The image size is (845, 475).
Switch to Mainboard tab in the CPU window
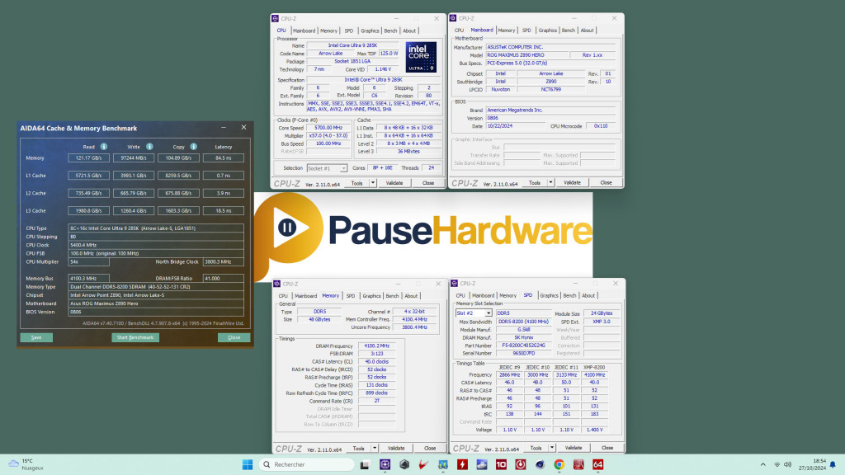tap(304, 31)
